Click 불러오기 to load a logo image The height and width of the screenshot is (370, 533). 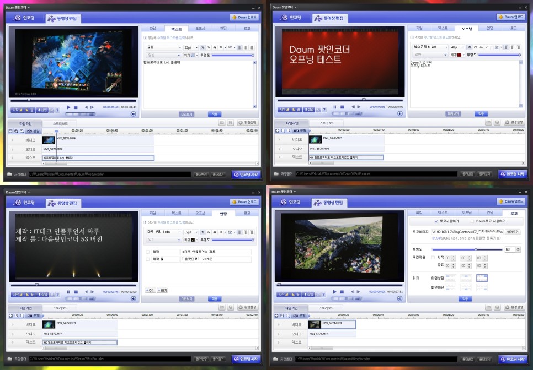tap(513, 232)
